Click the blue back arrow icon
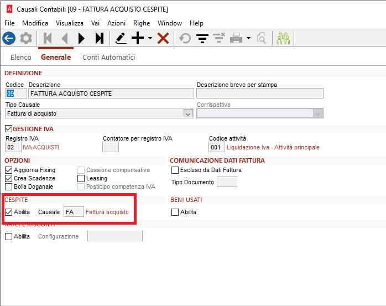Viewport: 386px width, 306px height. 9,38
